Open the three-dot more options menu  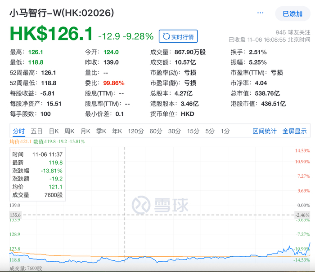[x=260, y=13]
